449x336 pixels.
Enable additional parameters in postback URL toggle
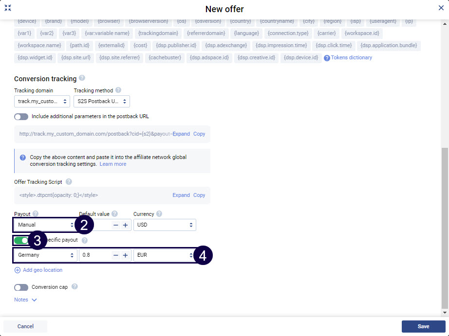(x=21, y=117)
